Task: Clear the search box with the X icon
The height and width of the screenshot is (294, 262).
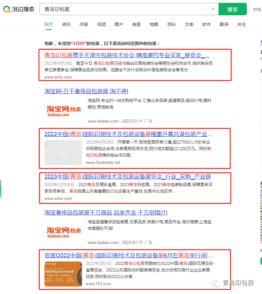Action: click(213, 9)
